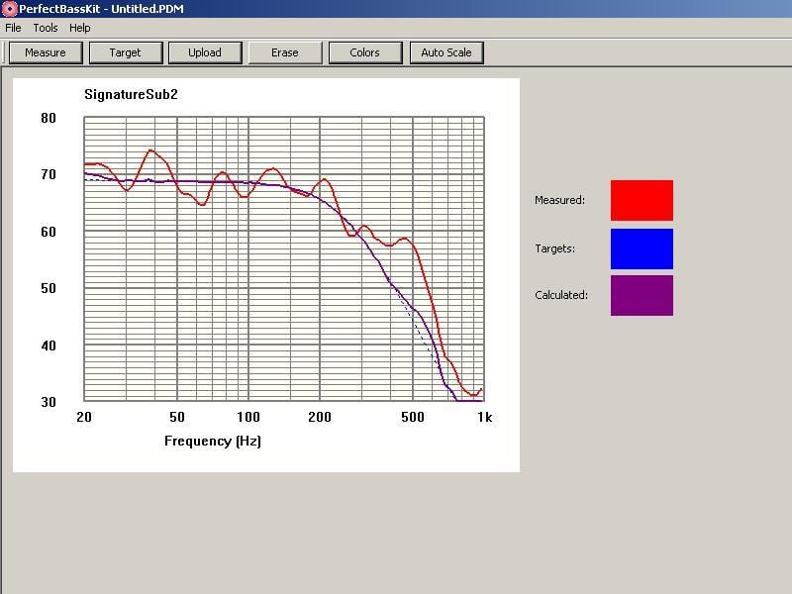792x594 pixels.
Task: Open the Colors dialog button
Action: (364, 52)
